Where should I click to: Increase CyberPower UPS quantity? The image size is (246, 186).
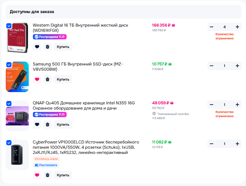pyautogui.click(x=237, y=144)
